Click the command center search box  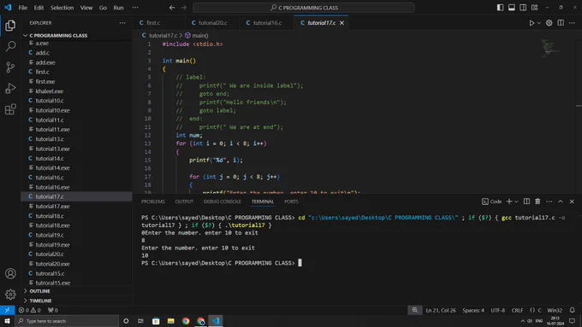coord(303,8)
